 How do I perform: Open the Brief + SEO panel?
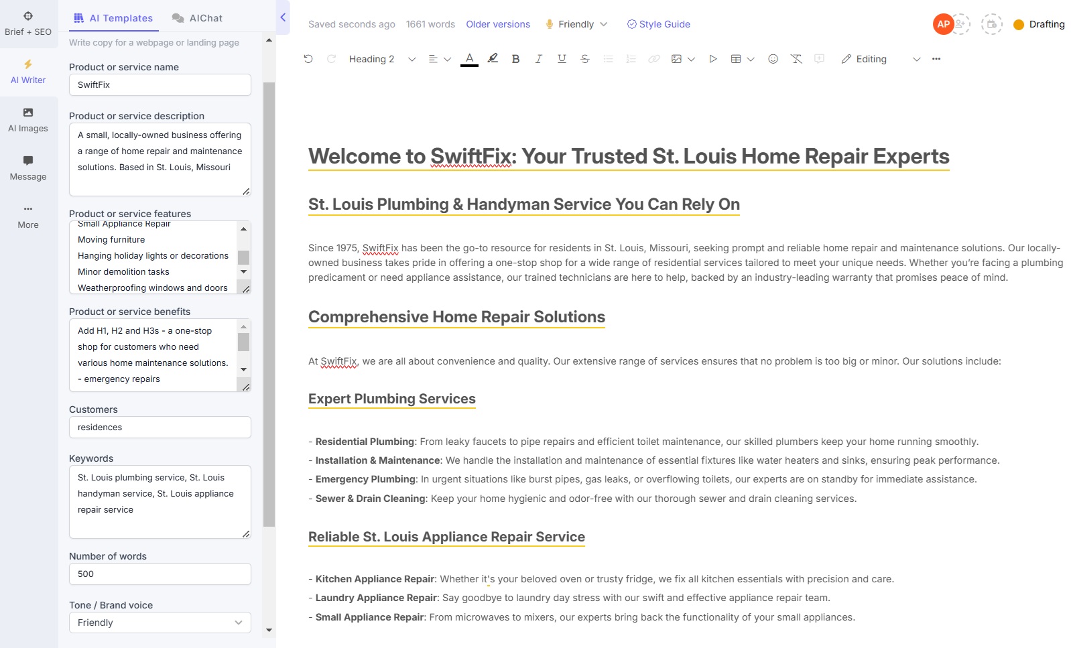tap(28, 23)
